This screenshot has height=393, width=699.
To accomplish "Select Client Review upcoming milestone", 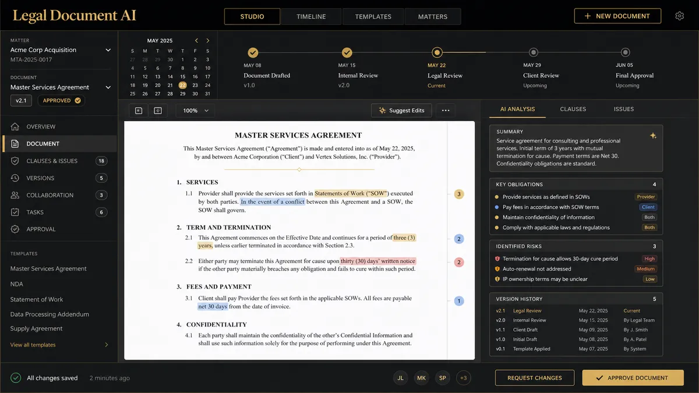I will click(532, 53).
